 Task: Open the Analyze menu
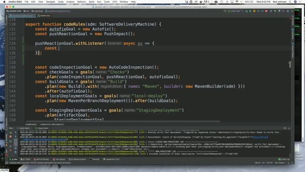tap(70, 2)
